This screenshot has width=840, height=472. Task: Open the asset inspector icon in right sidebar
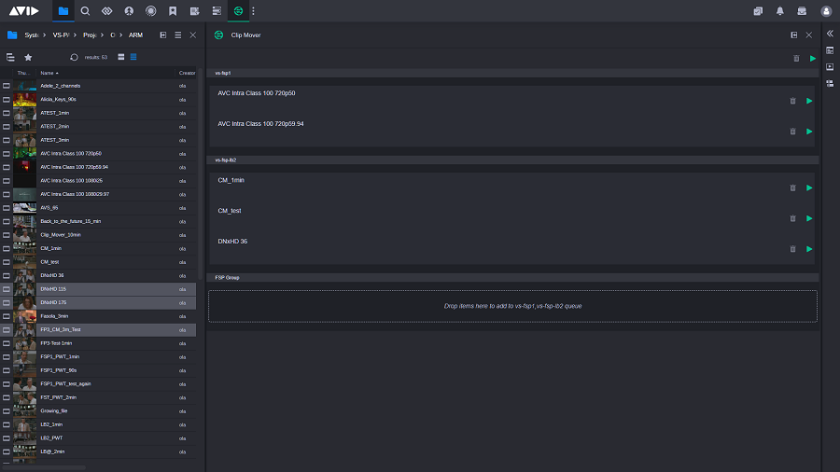830,50
